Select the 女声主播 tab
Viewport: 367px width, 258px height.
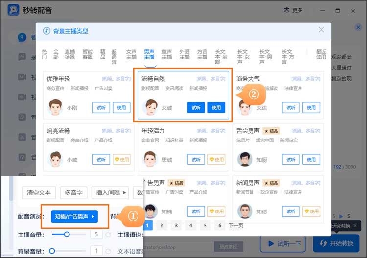point(131,54)
